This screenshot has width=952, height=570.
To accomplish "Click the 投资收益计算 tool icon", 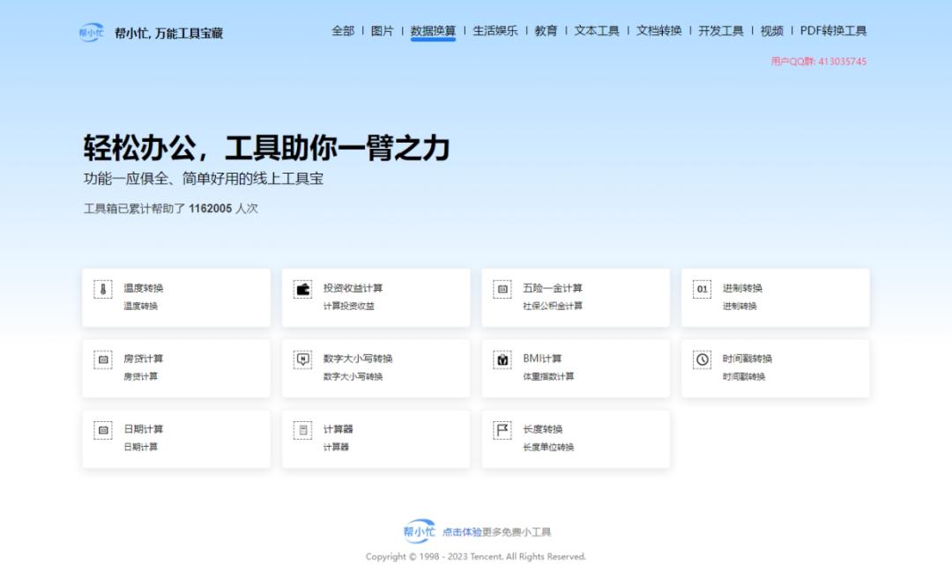I will coord(302,288).
